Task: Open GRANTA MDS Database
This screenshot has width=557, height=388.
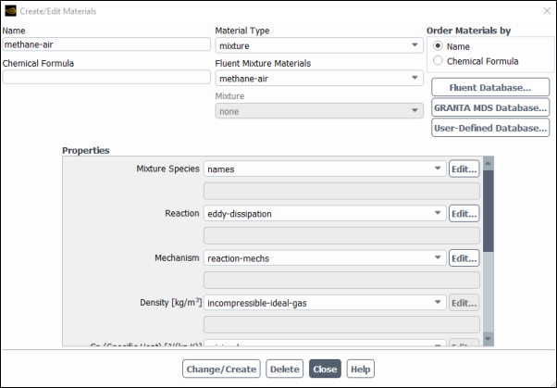Action: 489,107
